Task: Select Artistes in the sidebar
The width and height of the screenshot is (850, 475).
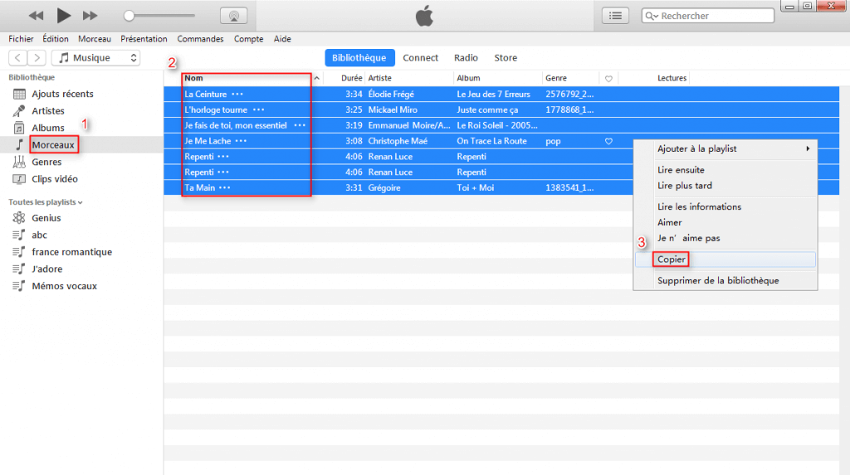Action: 47,110
